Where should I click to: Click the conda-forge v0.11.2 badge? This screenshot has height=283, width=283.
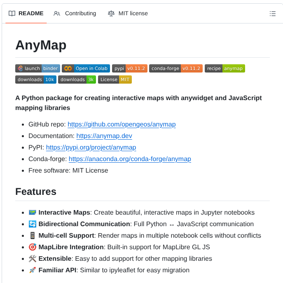176,68
